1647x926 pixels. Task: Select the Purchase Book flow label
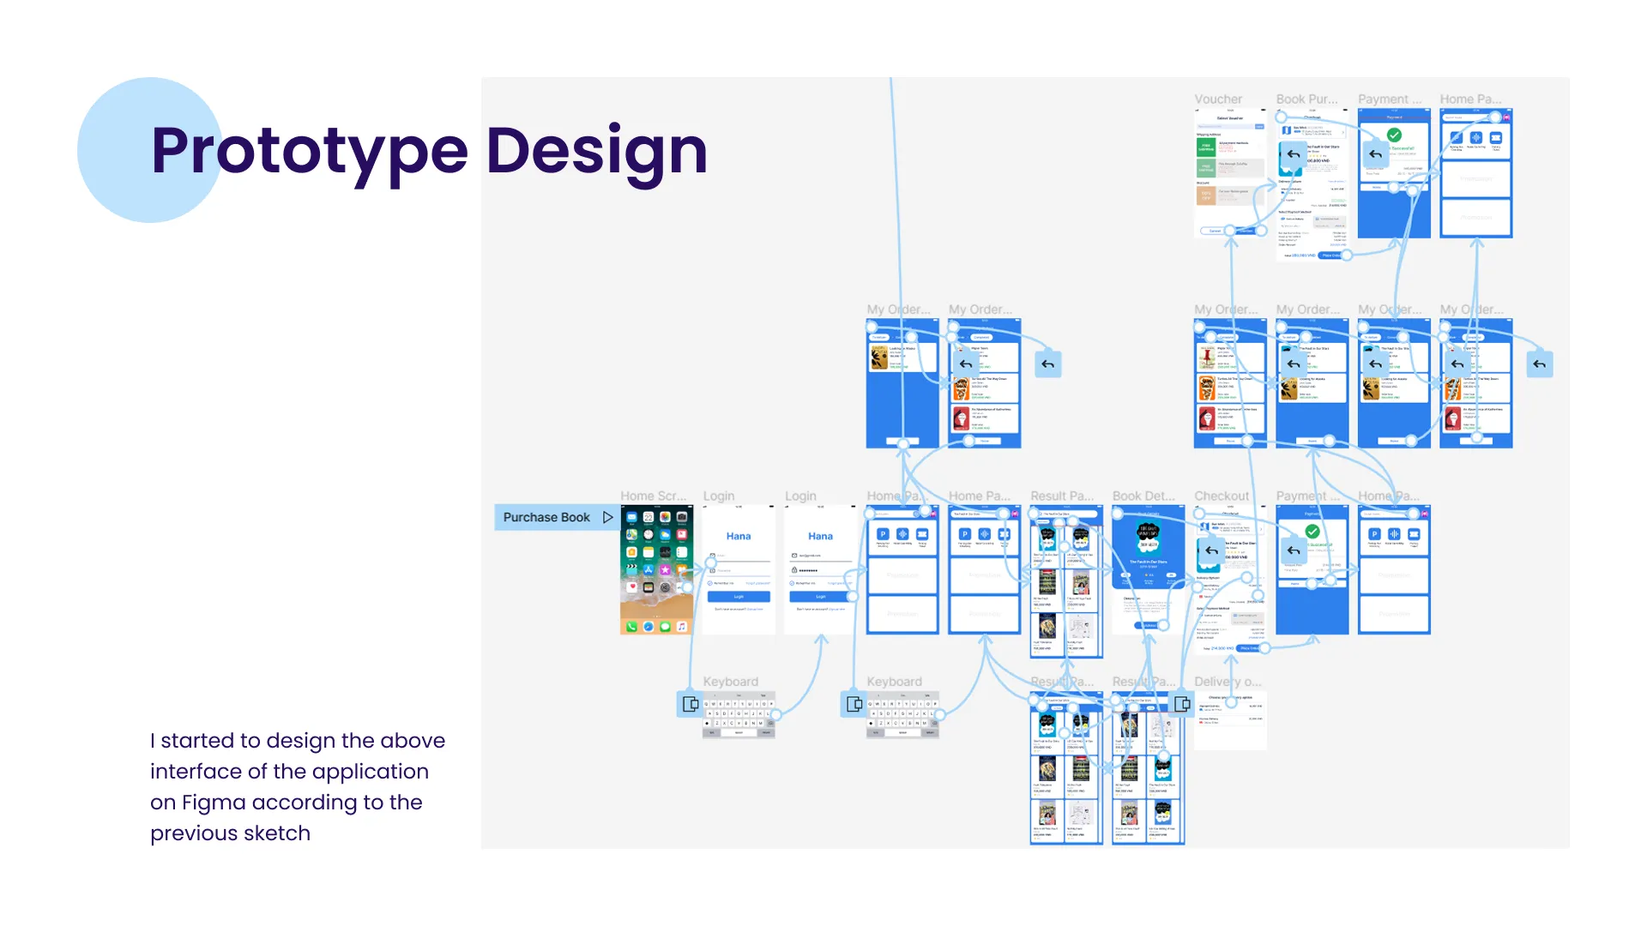tap(546, 518)
